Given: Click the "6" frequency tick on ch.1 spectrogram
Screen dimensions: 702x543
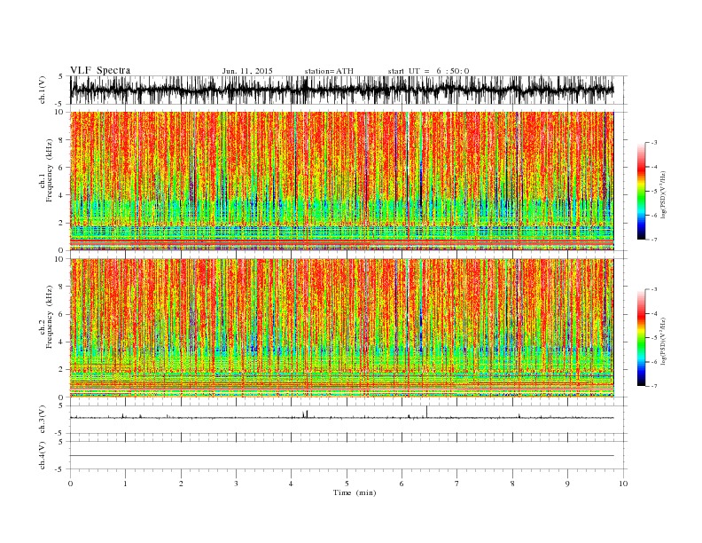Looking at the screenshot, I should click(62, 168).
